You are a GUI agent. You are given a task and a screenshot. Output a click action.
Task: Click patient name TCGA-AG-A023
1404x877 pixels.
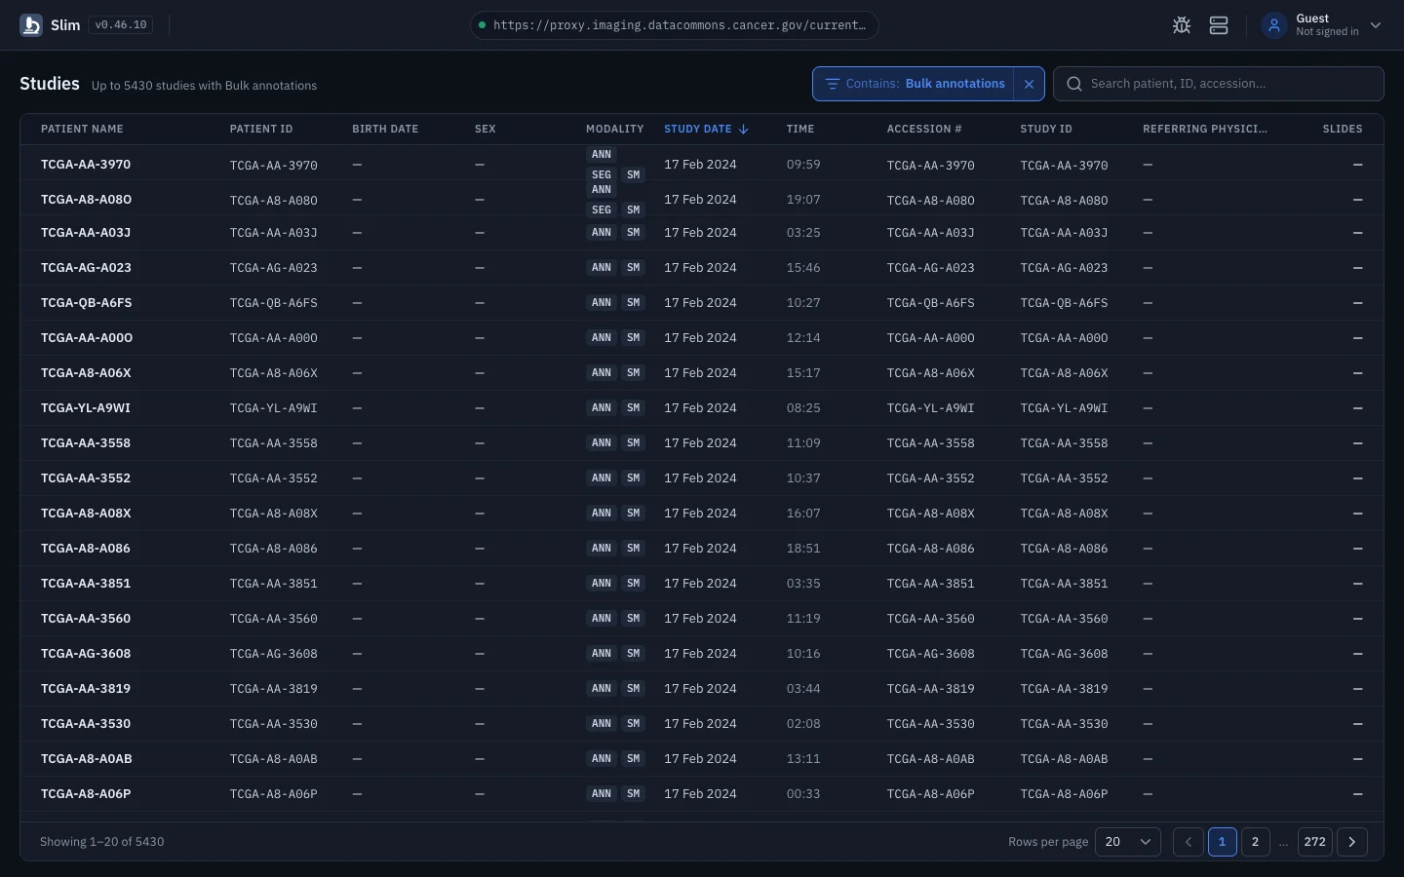[86, 268]
